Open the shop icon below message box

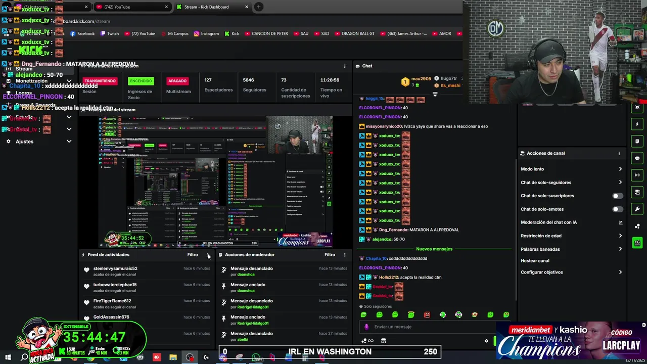pos(383,341)
